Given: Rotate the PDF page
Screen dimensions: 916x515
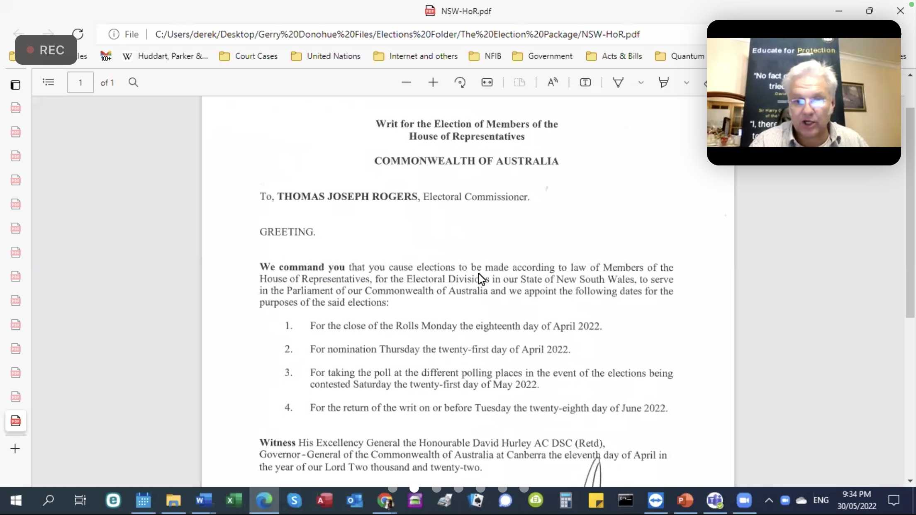Looking at the screenshot, I should click(460, 82).
